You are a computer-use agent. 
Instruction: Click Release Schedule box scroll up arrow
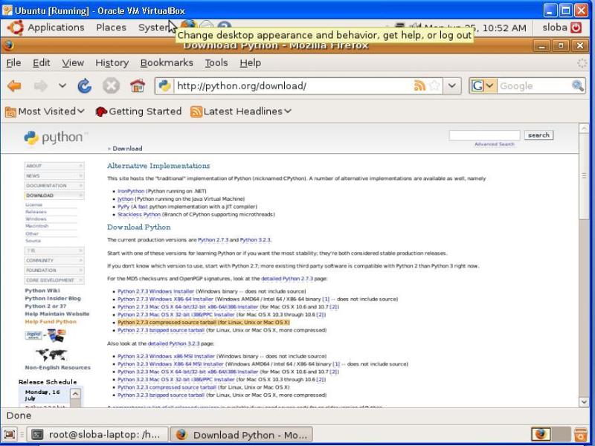point(75,394)
